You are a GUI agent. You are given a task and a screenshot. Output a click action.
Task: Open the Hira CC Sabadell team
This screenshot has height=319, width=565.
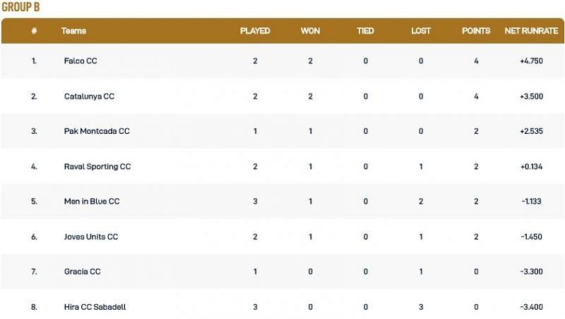tap(95, 307)
